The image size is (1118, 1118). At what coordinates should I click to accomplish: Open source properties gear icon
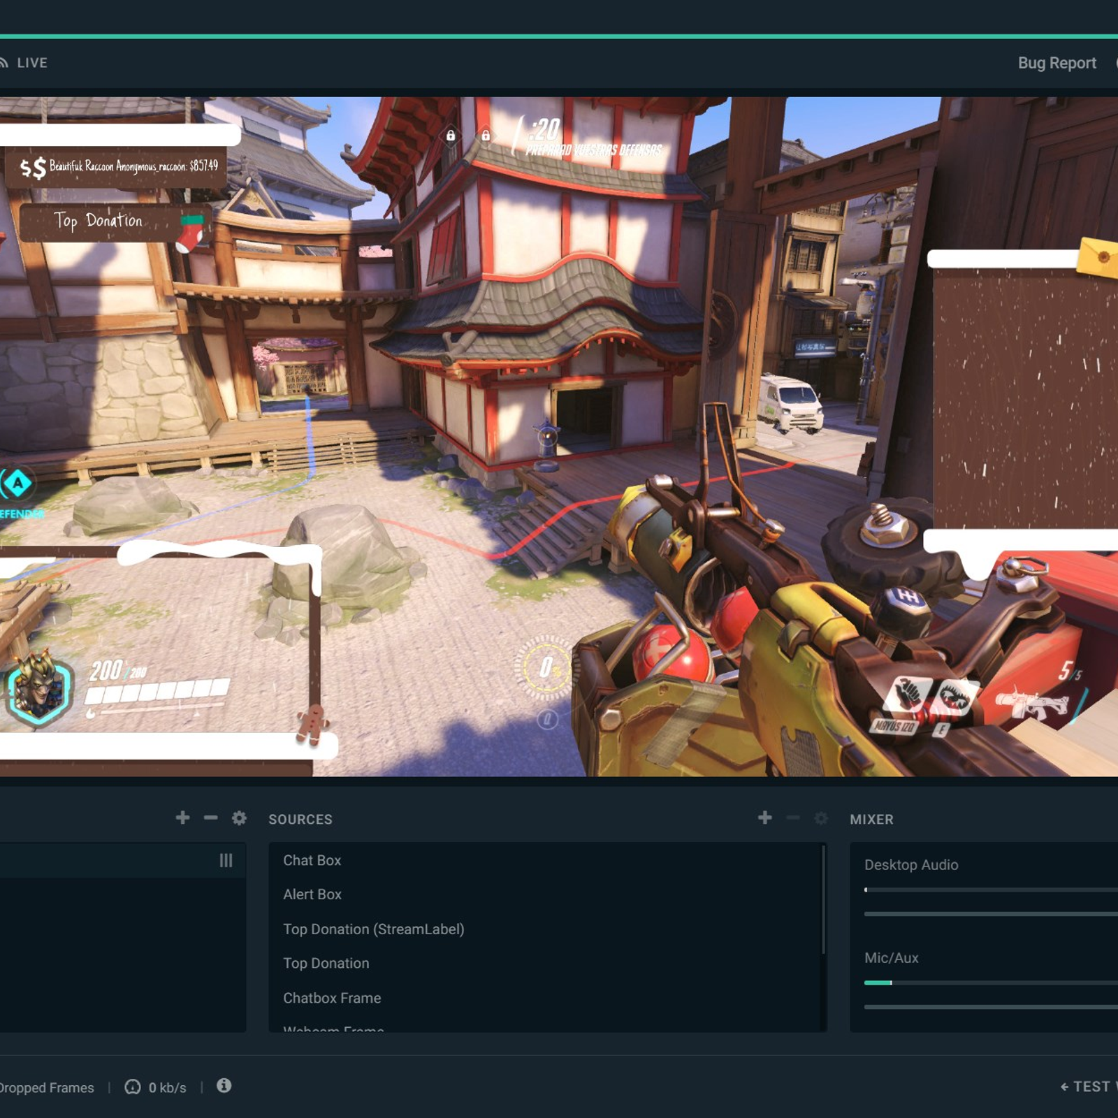pos(821,818)
